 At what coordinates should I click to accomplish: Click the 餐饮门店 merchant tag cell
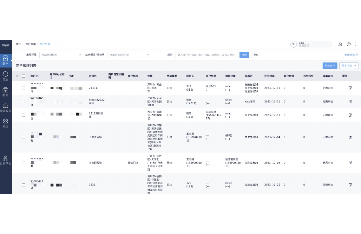(133, 163)
